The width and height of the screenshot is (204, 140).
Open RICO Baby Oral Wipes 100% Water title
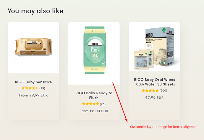[154, 82]
